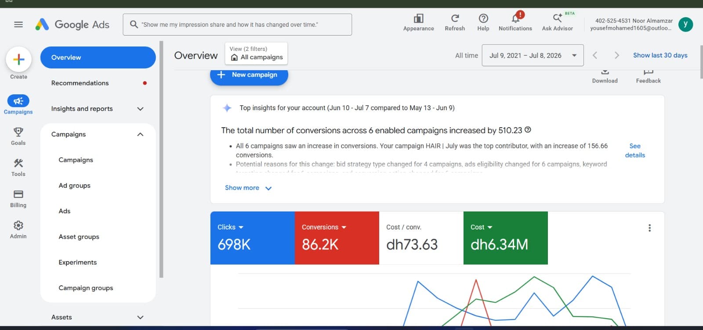This screenshot has width=703, height=330.
Task: Open Notifications bell
Action: [515, 22]
